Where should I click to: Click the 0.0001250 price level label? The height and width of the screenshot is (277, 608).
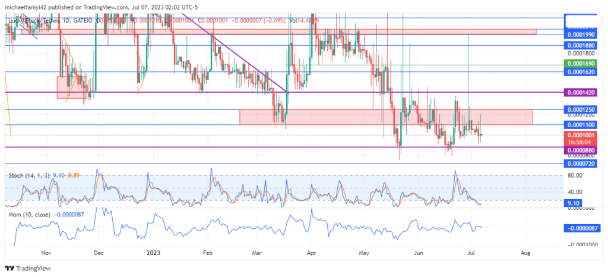pyautogui.click(x=581, y=110)
